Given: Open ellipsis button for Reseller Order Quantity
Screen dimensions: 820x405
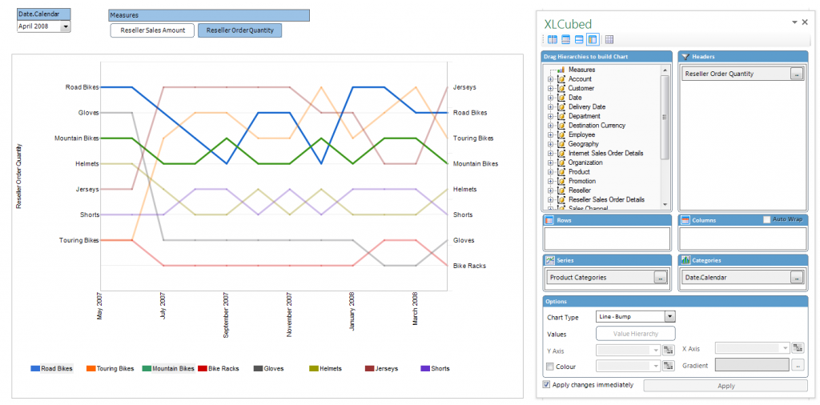Looking at the screenshot, I should click(x=796, y=74).
